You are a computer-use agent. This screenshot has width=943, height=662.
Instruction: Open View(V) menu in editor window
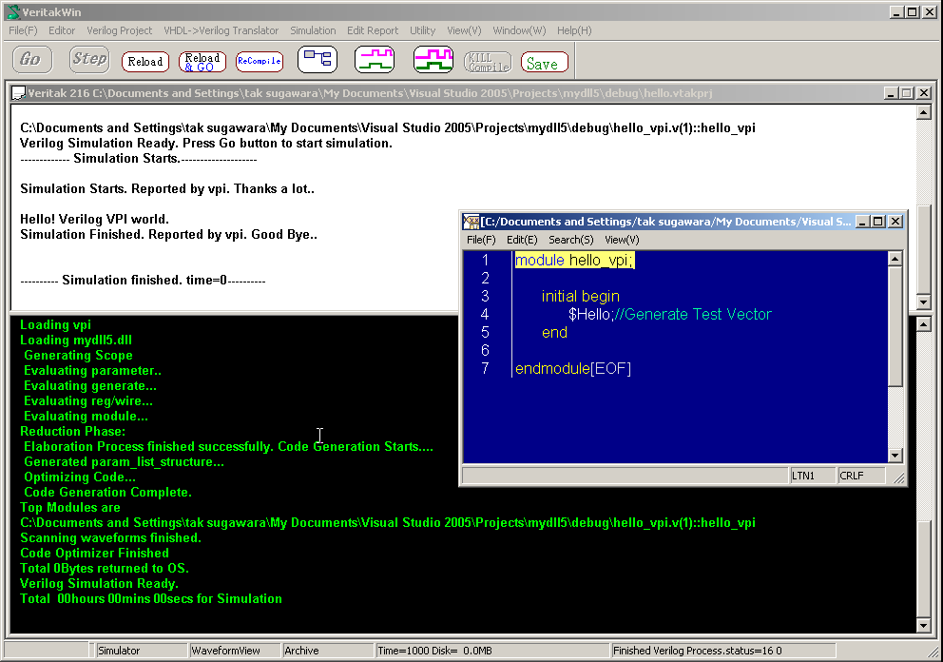(x=622, y=240)
